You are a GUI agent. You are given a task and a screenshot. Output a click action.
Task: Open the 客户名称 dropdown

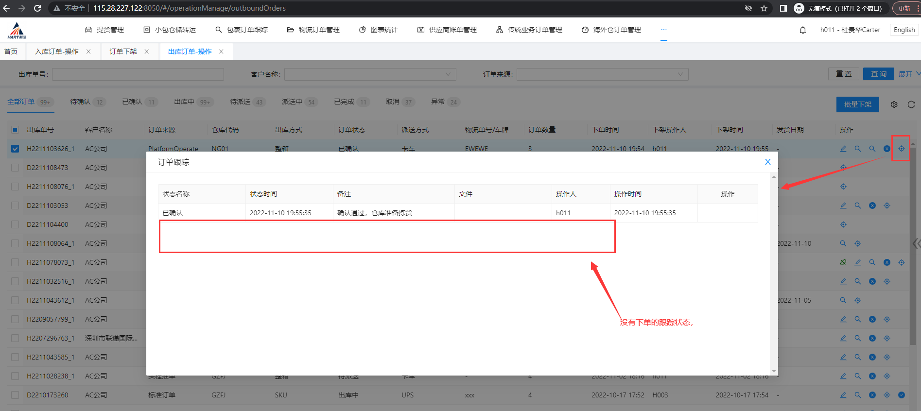pyautogui.click(x=370, y=74)
